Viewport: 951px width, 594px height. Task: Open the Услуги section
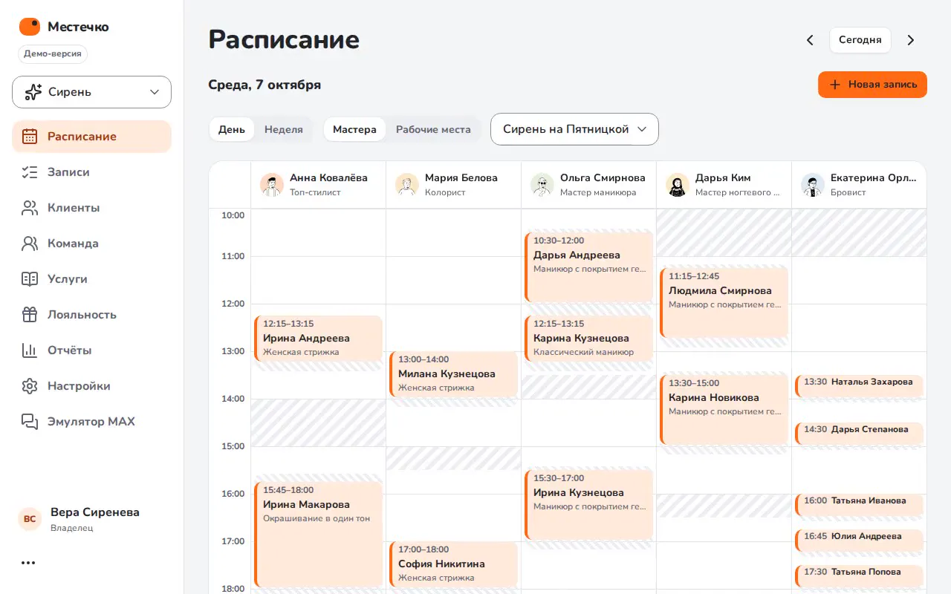[92, 279]
